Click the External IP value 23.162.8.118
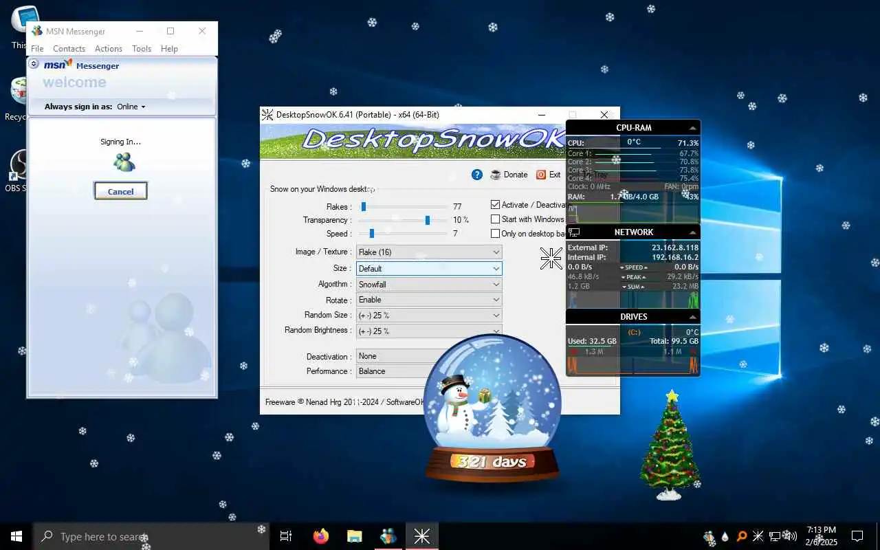Image resolution: width=880 pixels, height=550 pixels. point(674,247)
